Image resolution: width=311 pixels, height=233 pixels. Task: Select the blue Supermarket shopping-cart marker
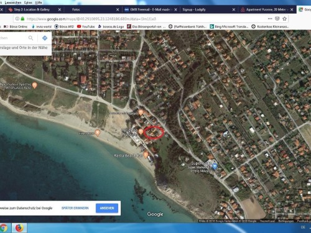(215, 166)
